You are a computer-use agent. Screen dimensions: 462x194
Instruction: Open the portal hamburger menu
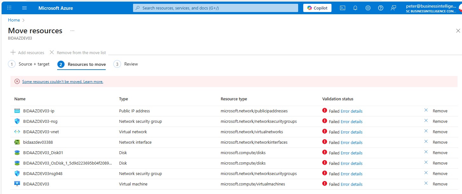click(24, 8)
